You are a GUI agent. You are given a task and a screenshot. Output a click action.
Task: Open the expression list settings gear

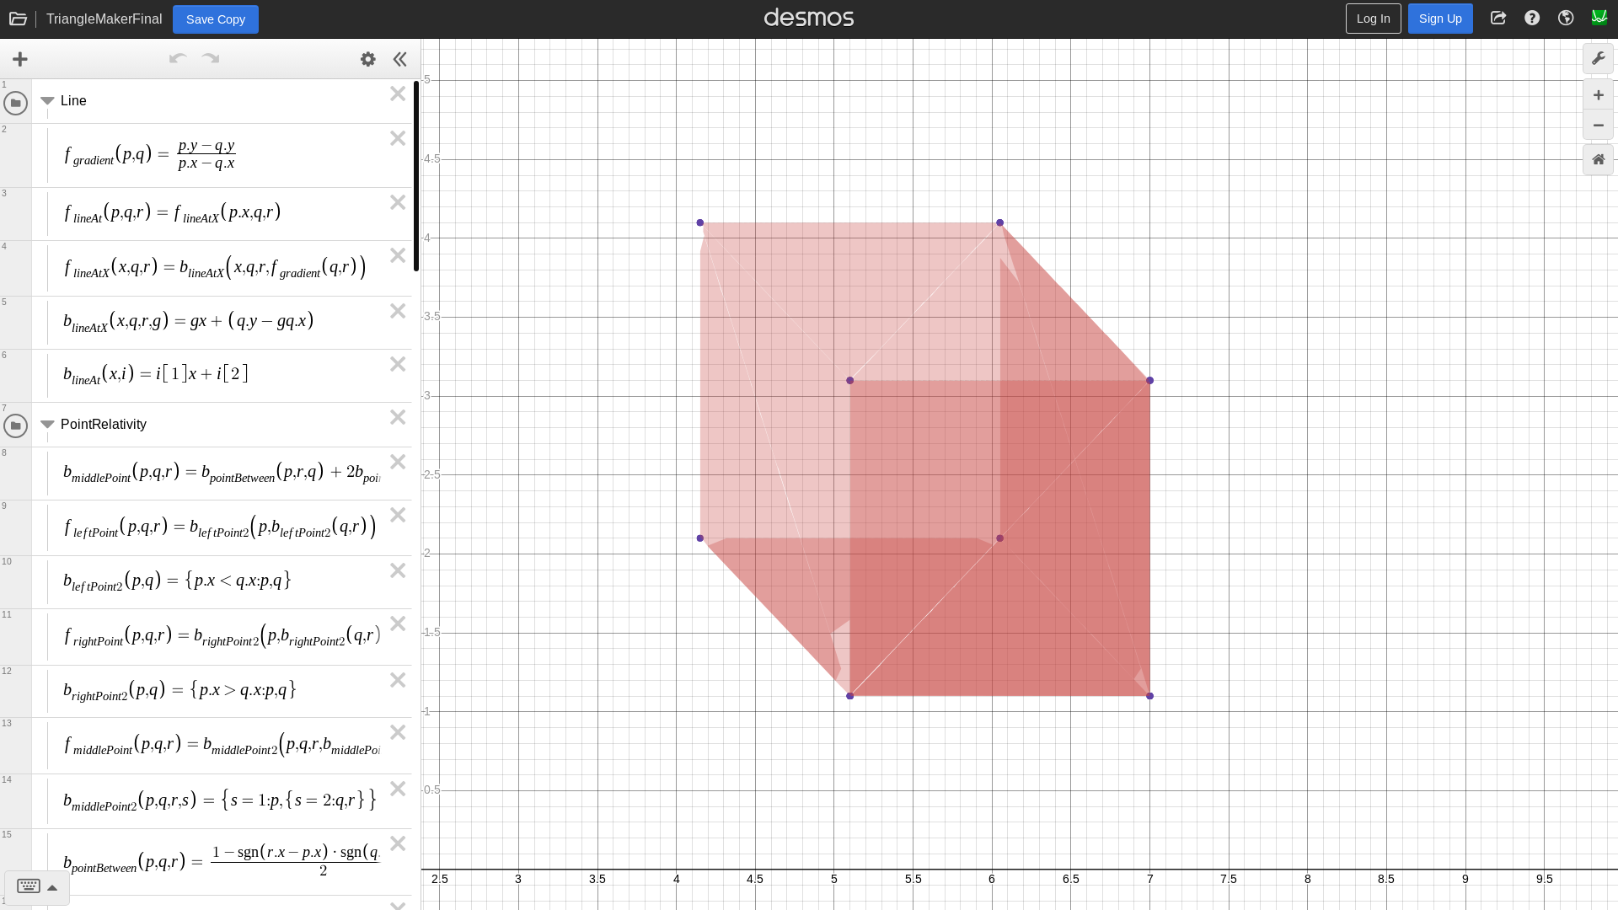point(368,59)
